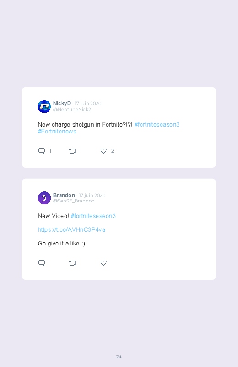Retweet Brandon's New Video tweet

(72, 263)
